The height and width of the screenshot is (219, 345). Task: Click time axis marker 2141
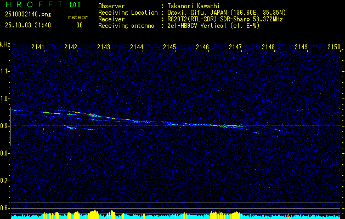pyautogui.click(x=38, y=47)
